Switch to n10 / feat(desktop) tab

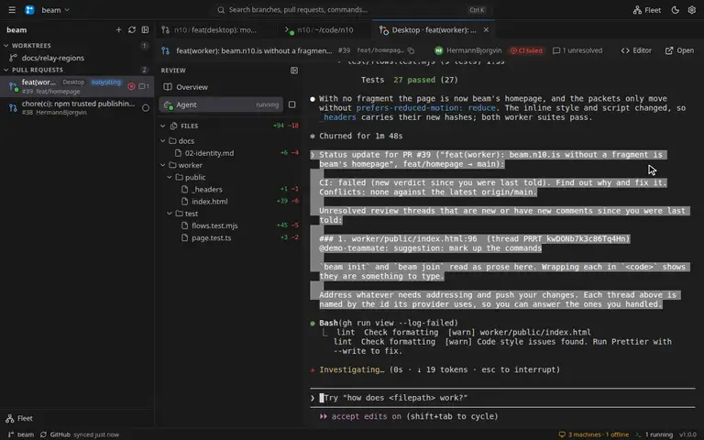click(215, 29)
